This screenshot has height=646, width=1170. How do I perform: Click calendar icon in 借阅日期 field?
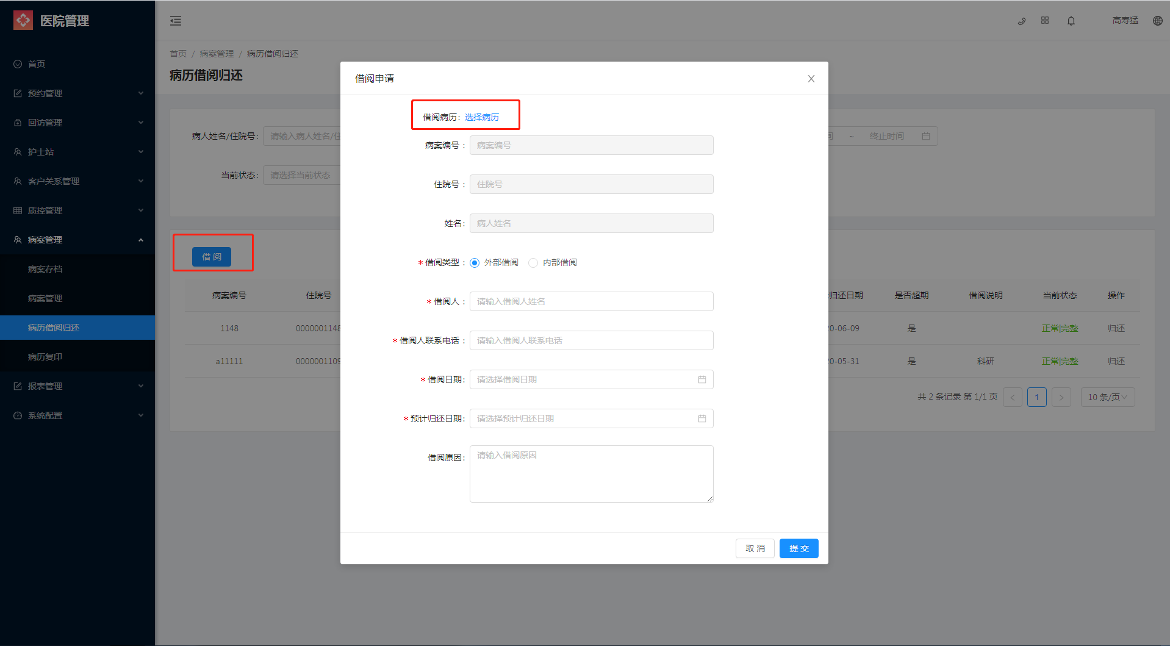pos(702,379)
